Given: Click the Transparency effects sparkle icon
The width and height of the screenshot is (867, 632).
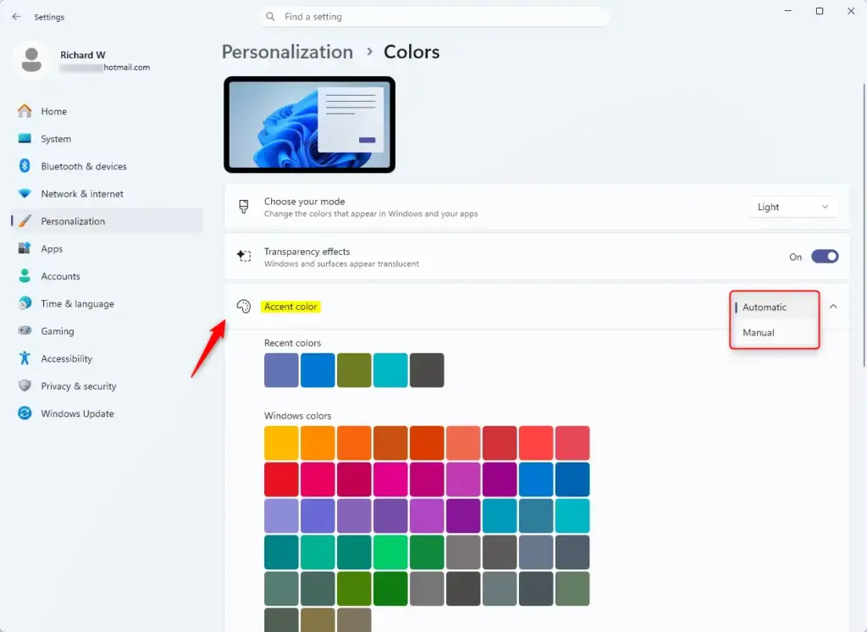Looking at the screenshot, I should pyautogui.click(x=243, y=256).
